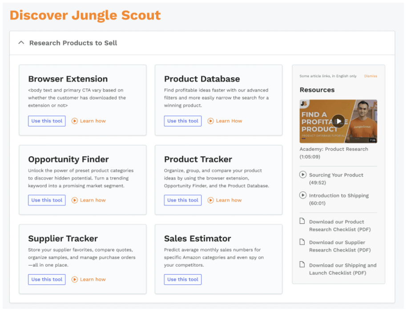The height and width of the screenshot is (315, 411).
Task: Play the Find a Profitable Product video
Action: coord(338,121)
